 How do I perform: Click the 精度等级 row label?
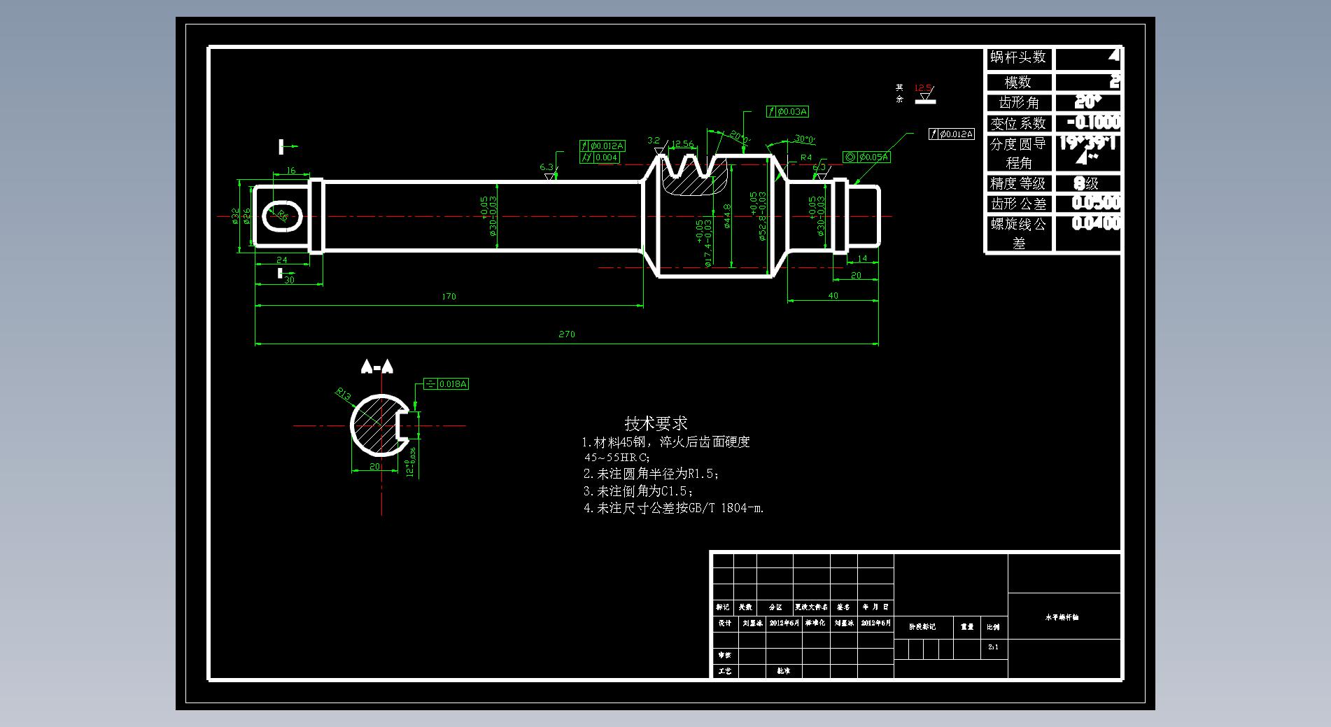coord(1018,183)
